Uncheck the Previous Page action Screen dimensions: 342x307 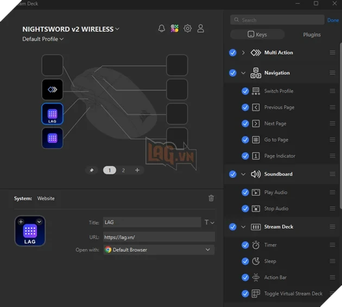245,107
